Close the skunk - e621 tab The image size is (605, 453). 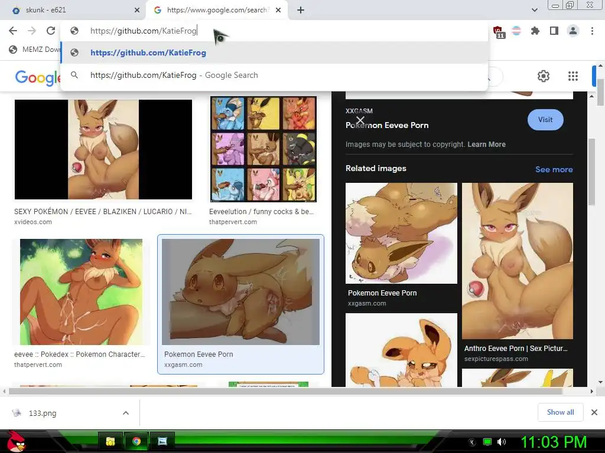tap(137, 10)
